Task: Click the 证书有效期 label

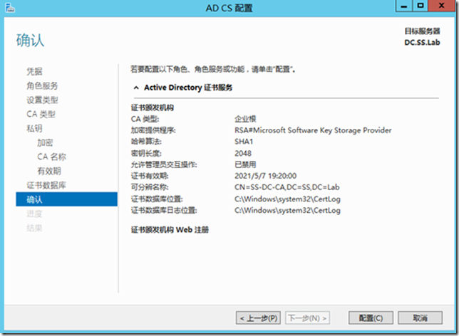Action: (x=150, y=176)
